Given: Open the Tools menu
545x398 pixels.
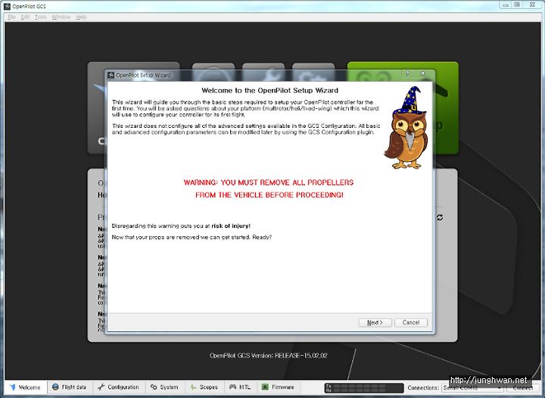Looking at the screenshot, I should 40,17.
